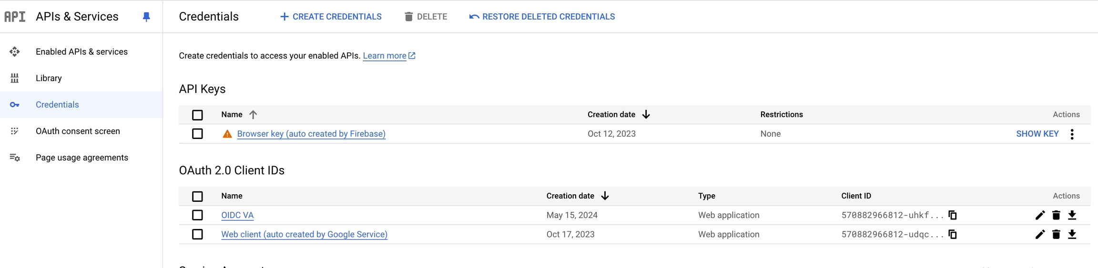Download the auto-created Web client's JSON
The height and width of the screenshot is (268, 1098).
pos(1072,234)
